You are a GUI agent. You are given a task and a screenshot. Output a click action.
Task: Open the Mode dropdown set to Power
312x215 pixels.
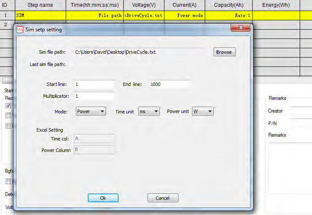(x=91, y=112)
